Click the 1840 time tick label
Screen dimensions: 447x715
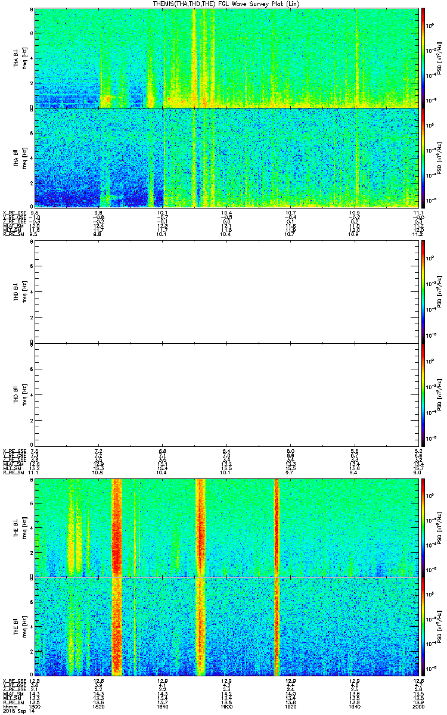[163, 707]
